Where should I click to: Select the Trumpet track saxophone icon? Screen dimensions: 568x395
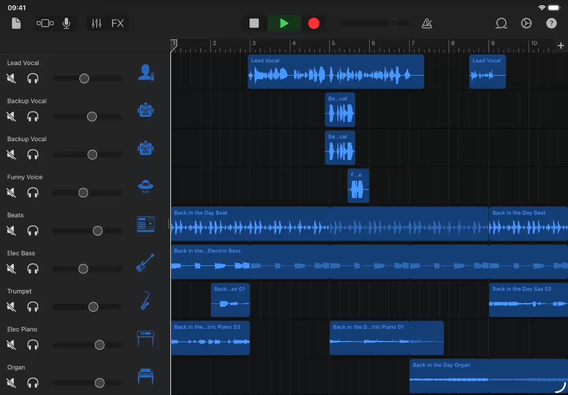coord(145,300)
